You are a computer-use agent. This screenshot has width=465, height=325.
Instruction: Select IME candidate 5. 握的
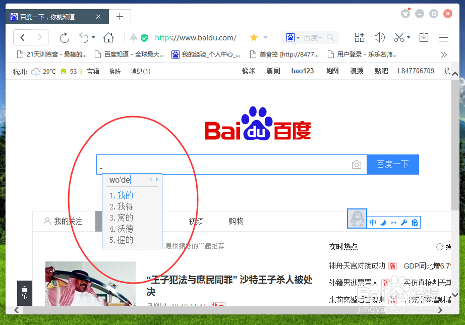click(121, 240)
